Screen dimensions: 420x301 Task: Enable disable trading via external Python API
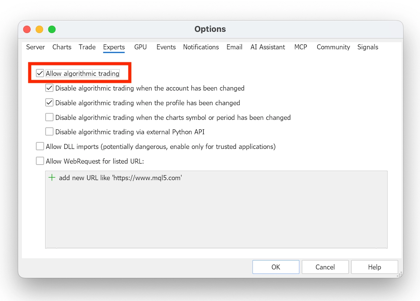[x=49, y=132]
